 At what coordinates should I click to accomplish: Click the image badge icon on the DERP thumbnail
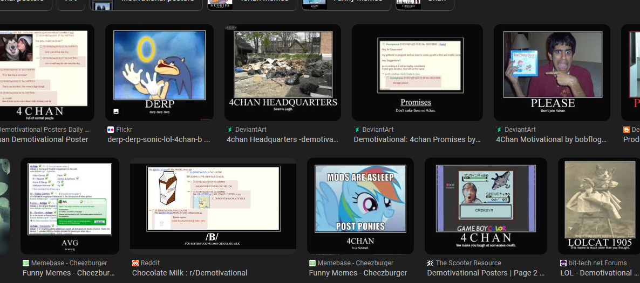pos(115,111)
